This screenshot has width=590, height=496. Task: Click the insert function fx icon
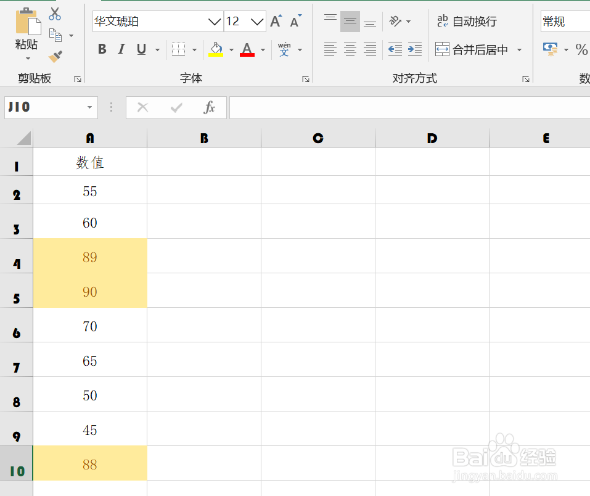pos(209,107)
